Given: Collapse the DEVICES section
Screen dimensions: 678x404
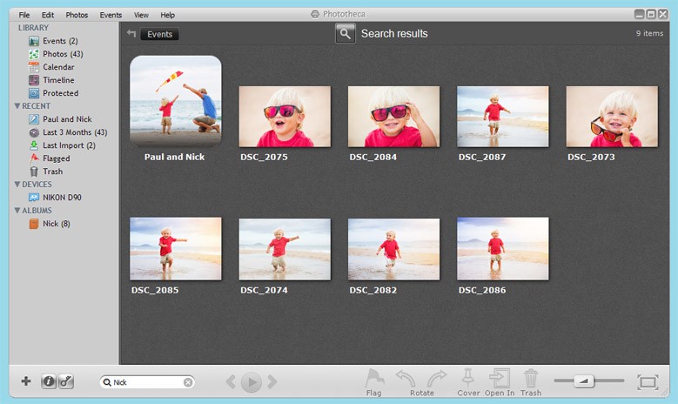Looking at the screenshot, I should click(17, 185).
